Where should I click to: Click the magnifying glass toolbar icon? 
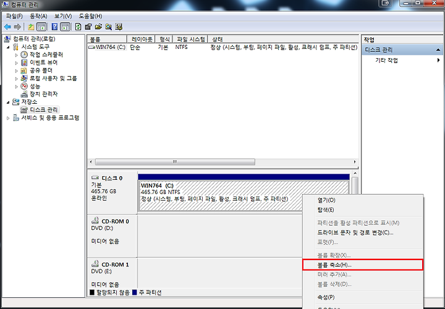108,27
